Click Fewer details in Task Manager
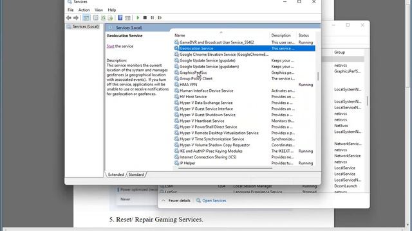This screenshot has width=412, height=231. point(176,201)
